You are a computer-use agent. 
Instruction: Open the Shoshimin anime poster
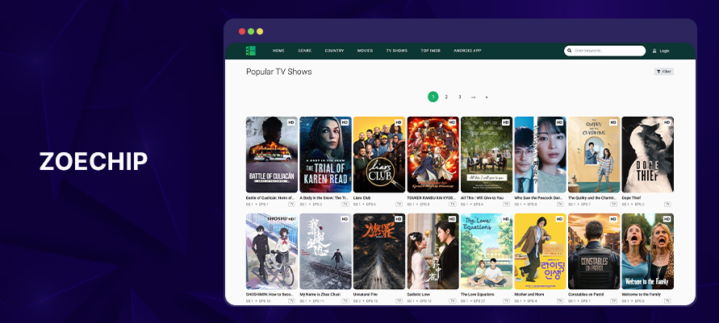(x=271, y=251)
